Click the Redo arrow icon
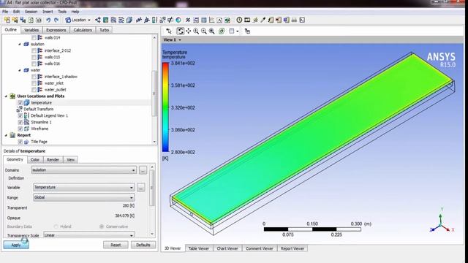The width and height of the screenshot is (468, 263). 56,20
